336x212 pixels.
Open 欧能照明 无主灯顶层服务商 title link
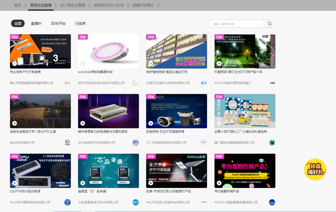click(165, 132)
